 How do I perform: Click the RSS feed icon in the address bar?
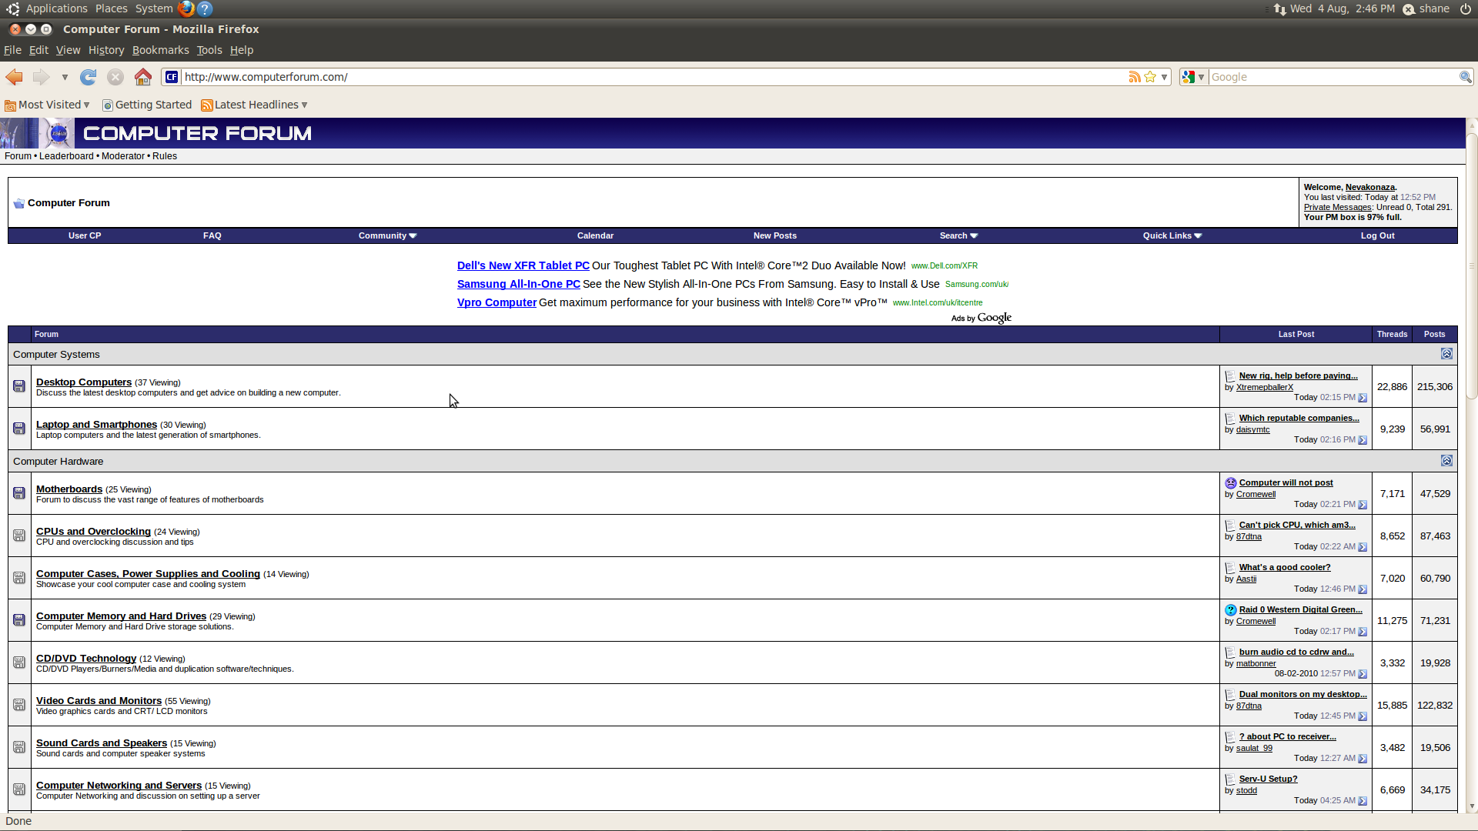point(1135,77)
